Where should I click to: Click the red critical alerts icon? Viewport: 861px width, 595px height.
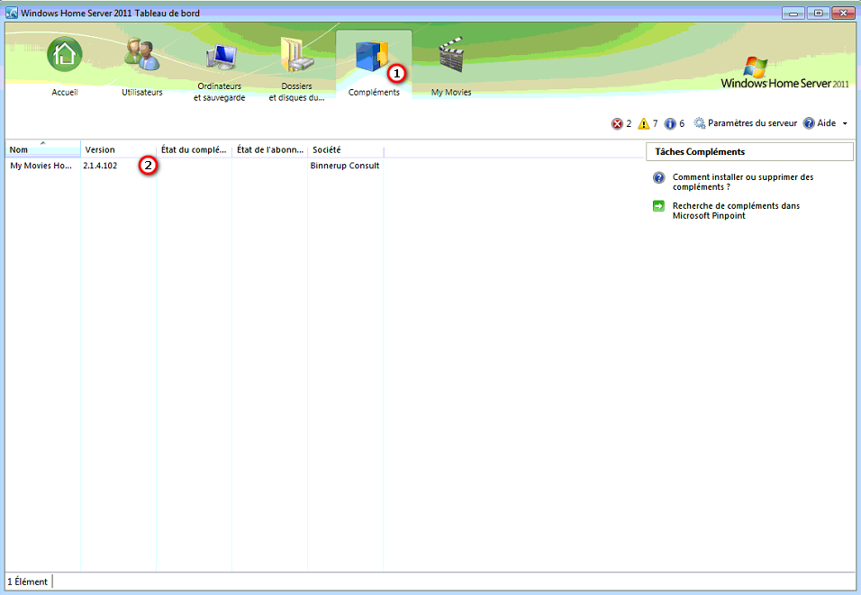(x=617, y=123)
